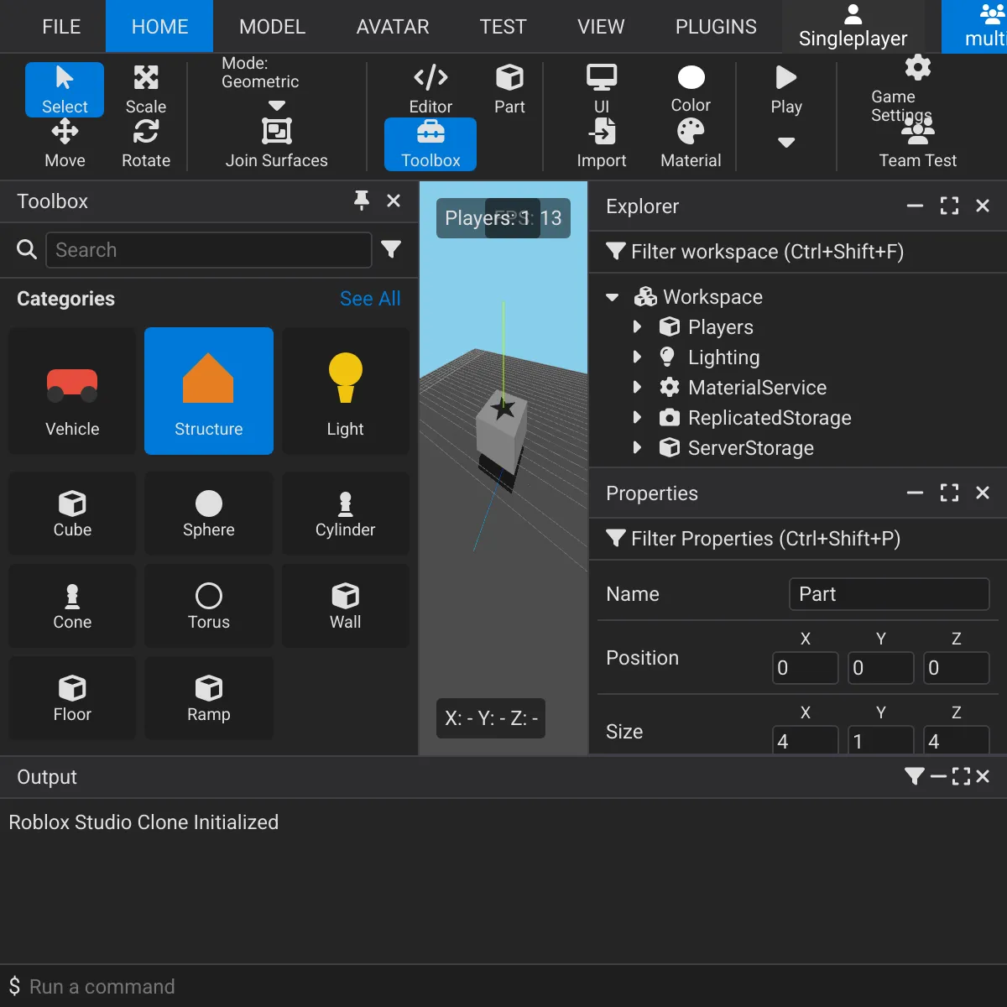Screen dimensions: 1007x1007
Task: Collapse the Workspace tree node
Action: coord(613,297)
